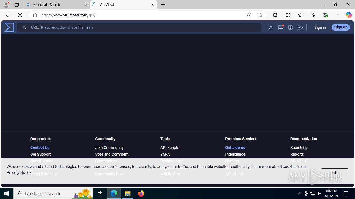Image resolution: width=355 pixels, height=199 pixels.
Task: Click the API Scripts link
Action: [x=170, y=148]
